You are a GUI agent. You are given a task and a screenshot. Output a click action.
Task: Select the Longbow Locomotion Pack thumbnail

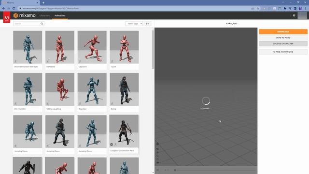(x=124, y=131)
